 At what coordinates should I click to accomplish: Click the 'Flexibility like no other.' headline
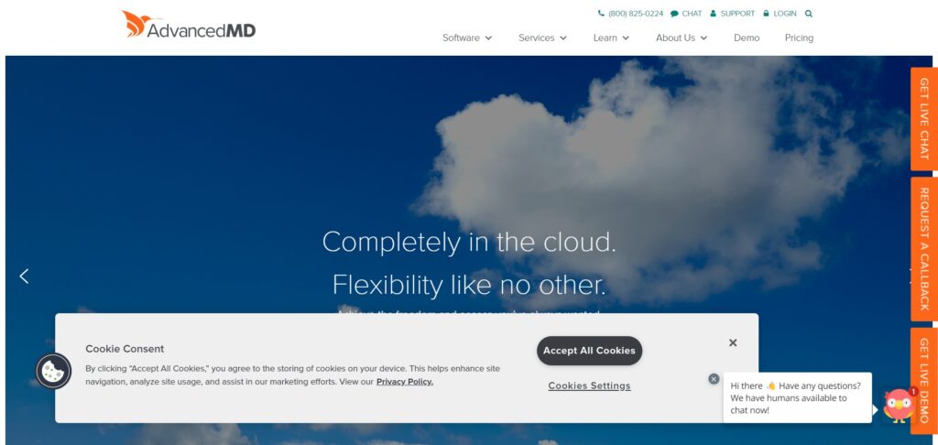(x=469, y=285)
